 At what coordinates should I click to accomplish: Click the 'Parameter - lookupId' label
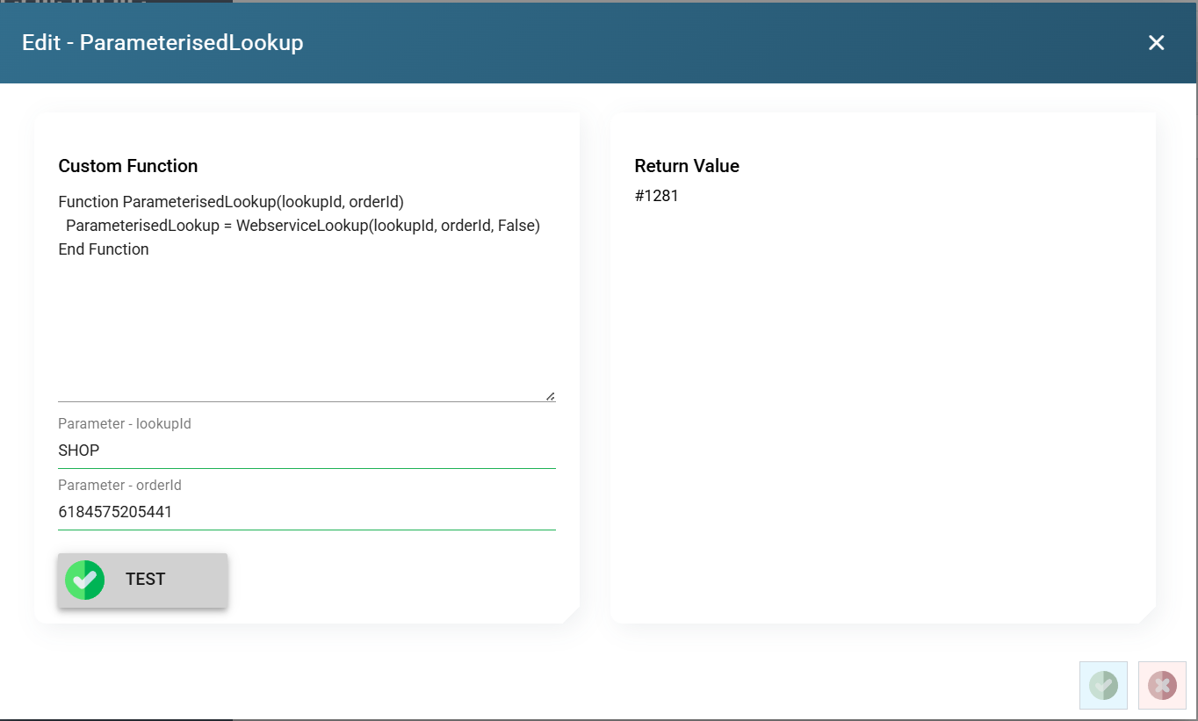point(125,423)
